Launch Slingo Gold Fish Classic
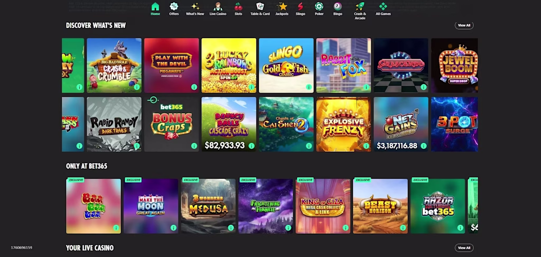The image size is (541, 257). pyautogui.click(x=286, y=65)
